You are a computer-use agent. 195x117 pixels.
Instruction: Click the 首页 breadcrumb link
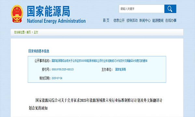coord(29,32)
